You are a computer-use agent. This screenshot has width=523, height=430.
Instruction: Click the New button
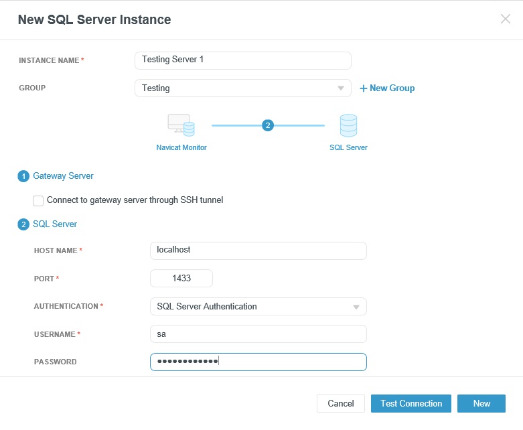pyautogui.click(x=481, y=404)
